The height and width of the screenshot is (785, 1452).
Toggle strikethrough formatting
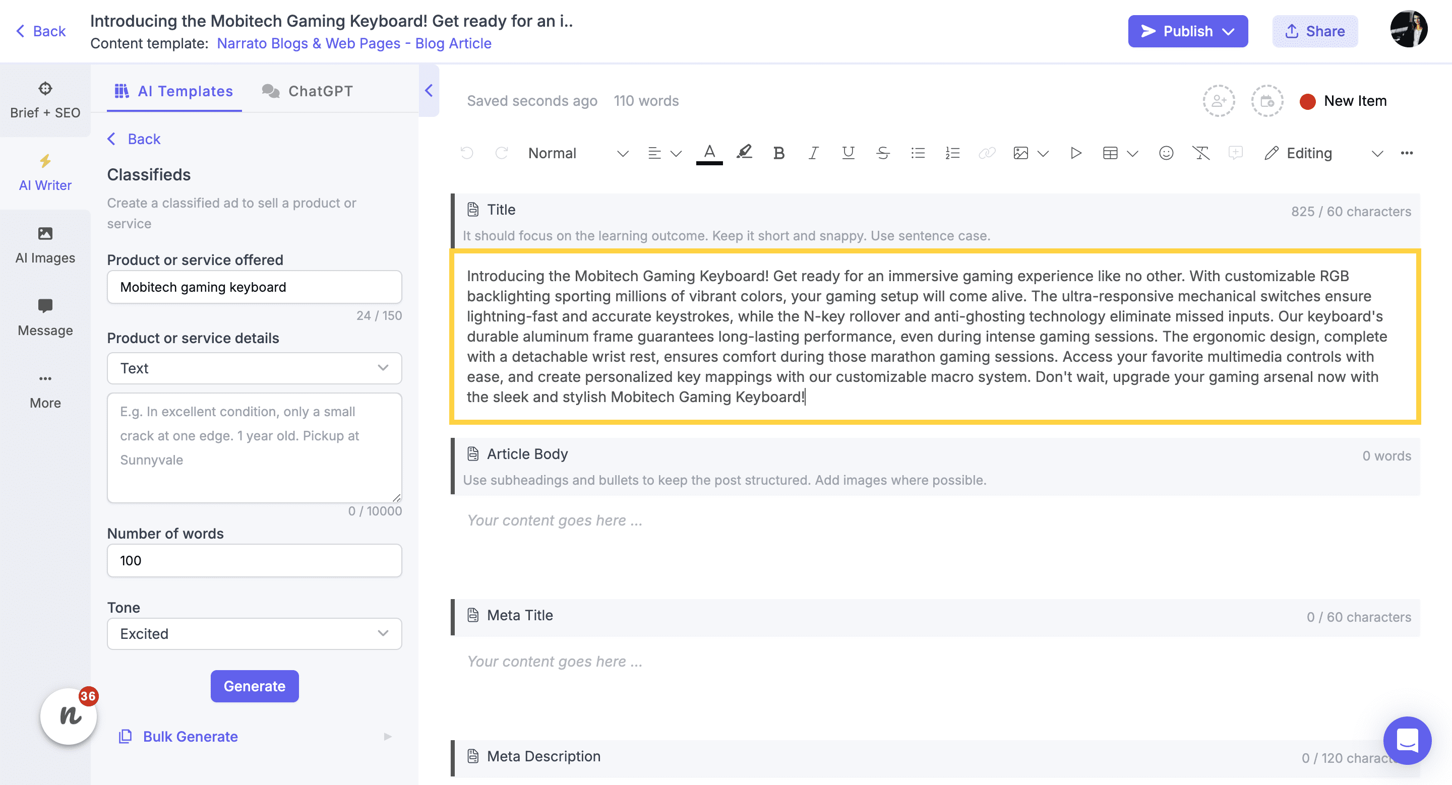click(883, 153)
